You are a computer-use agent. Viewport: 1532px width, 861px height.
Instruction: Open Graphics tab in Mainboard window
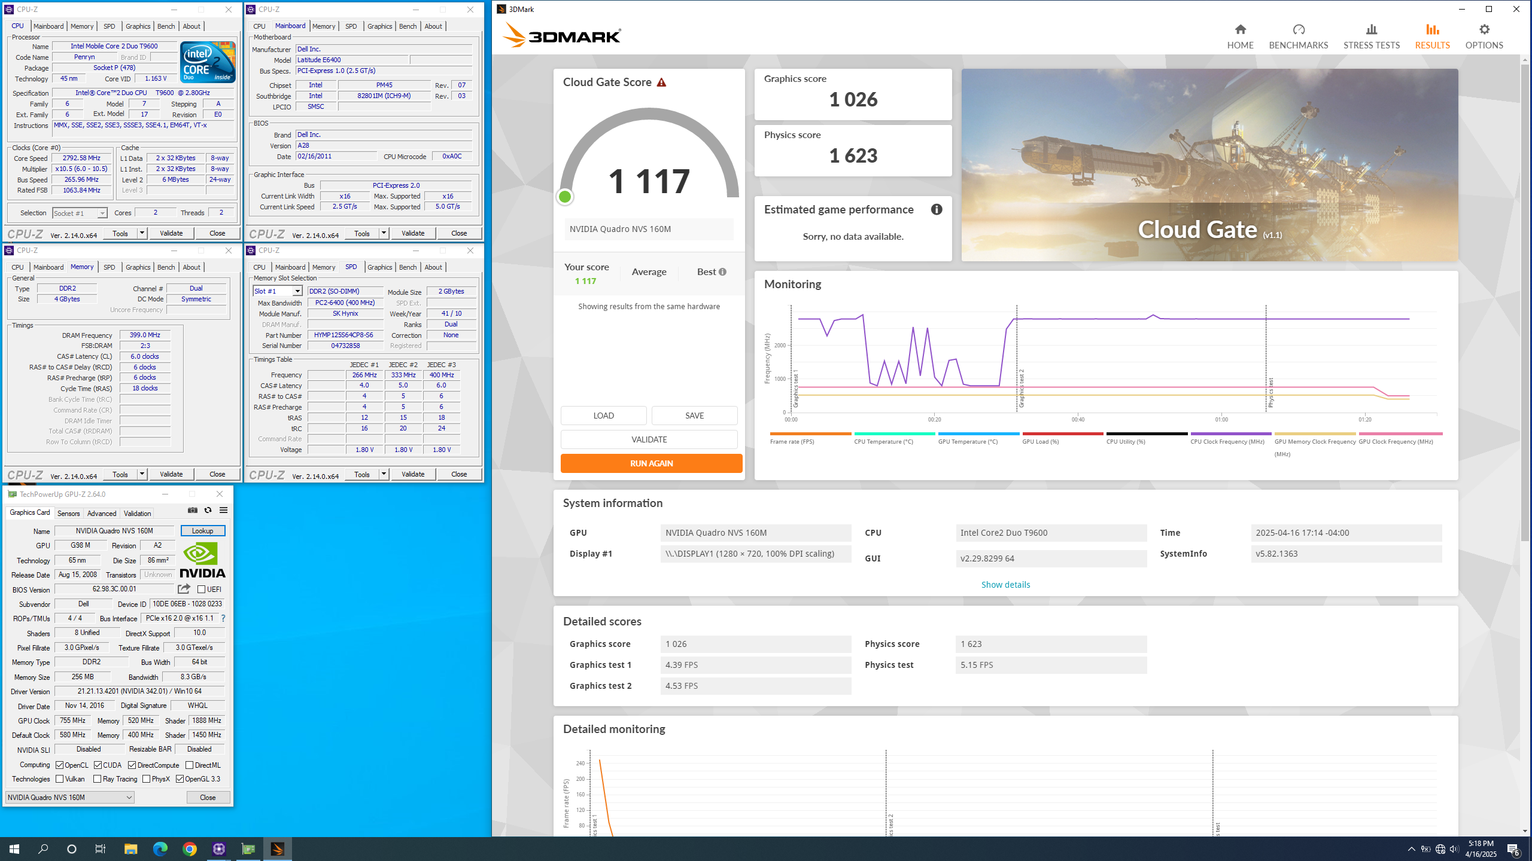click(379, 26)
